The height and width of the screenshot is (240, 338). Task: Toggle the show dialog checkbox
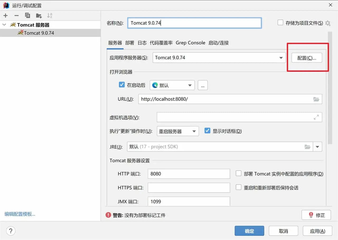(x=208, y=131)
